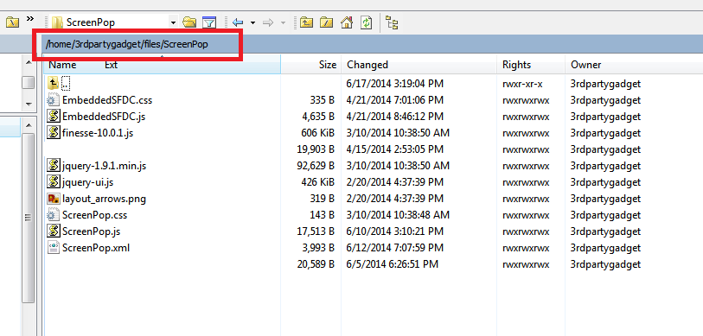
Task: Go back with the blue arrow
Action: coord(238,22)
